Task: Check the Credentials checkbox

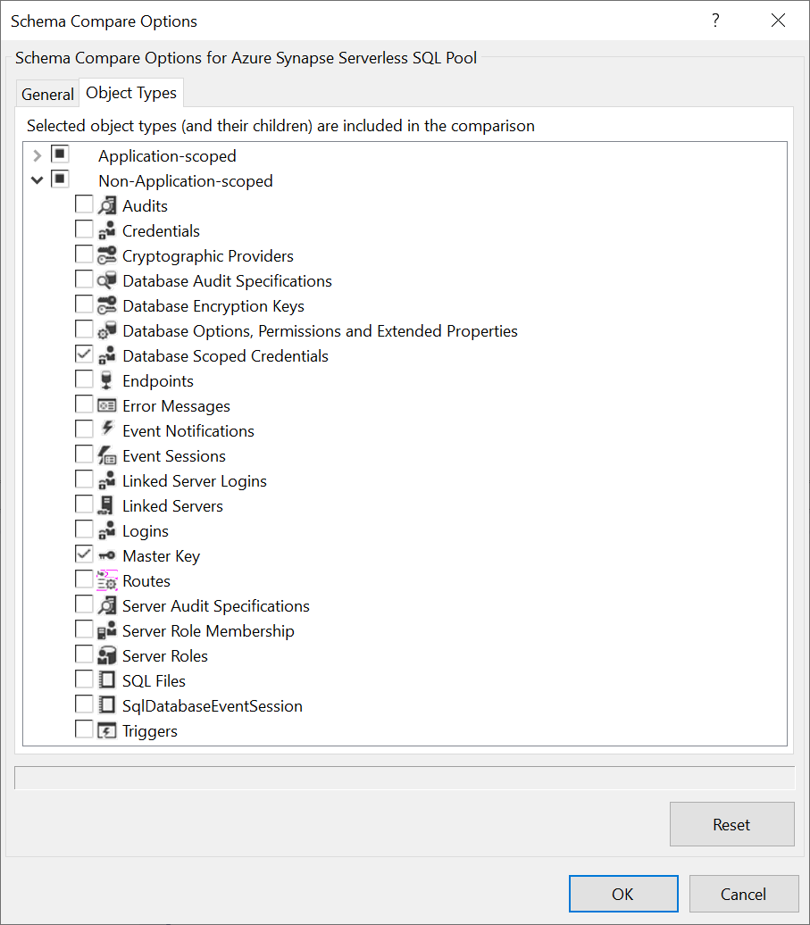Action: pyautogui.click(x=84, y=229)
